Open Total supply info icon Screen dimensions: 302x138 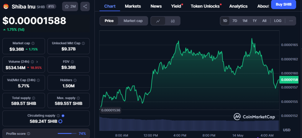[34, 98]
